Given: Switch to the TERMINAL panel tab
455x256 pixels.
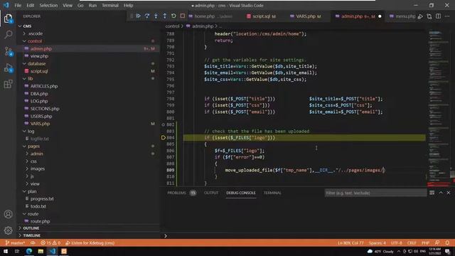Looking at the screenshot, I should (272, 193).
